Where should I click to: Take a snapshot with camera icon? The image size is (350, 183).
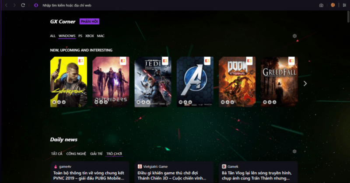click(321, 5)
